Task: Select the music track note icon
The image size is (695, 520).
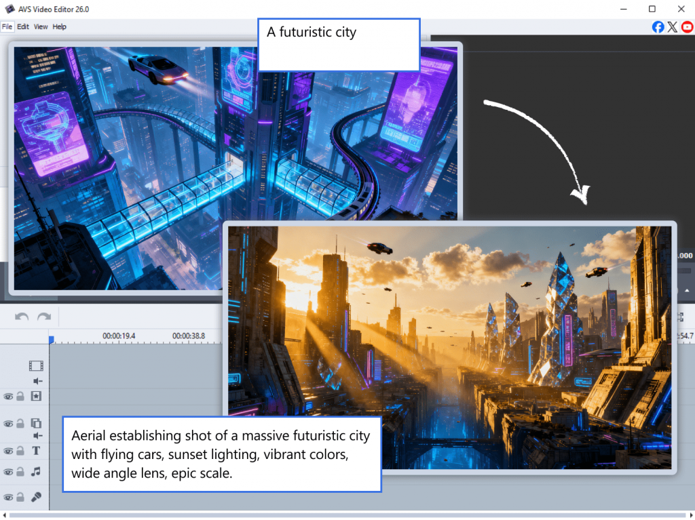Action: (36, 472)
